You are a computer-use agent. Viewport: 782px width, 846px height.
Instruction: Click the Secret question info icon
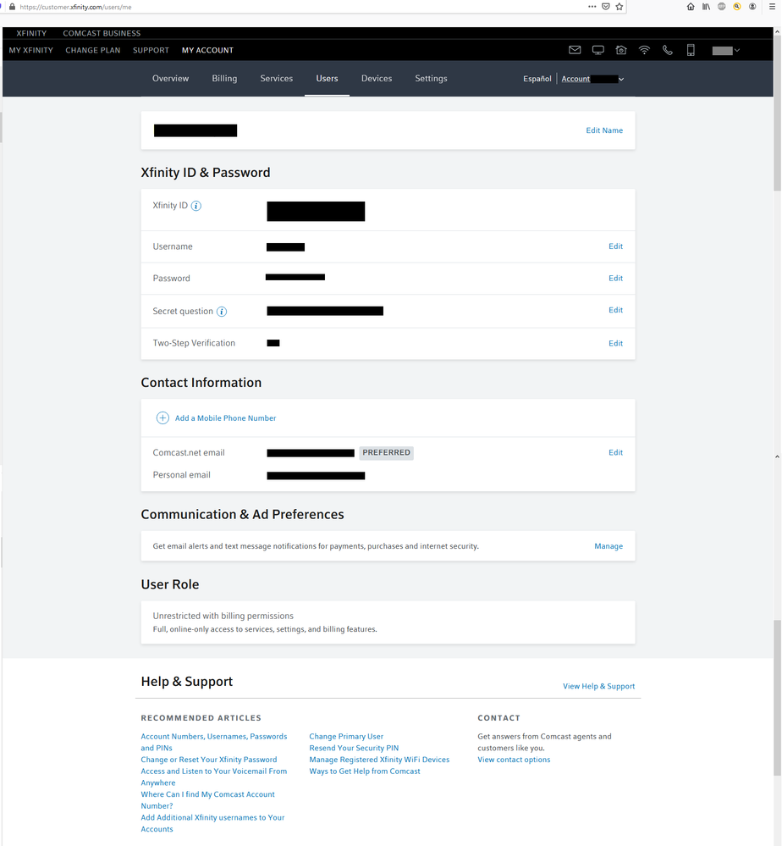[x=222, y=312]
